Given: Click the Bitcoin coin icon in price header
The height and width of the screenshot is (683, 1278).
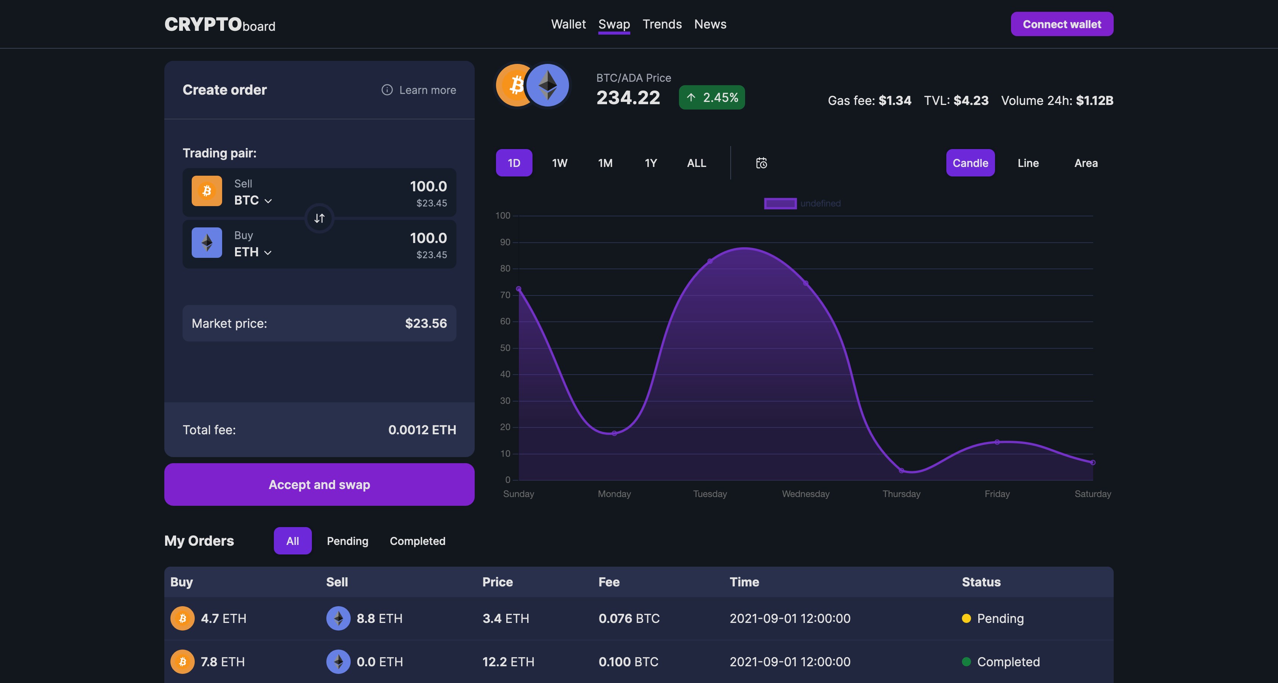Looking at the screenshot, I should (514, 85).
